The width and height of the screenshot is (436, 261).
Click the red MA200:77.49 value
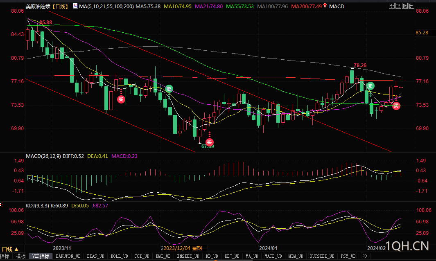pyautogui.click(x=306, y=6)
